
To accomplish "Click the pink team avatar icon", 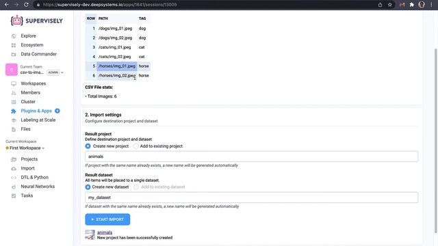I will [x=12, y=70].
